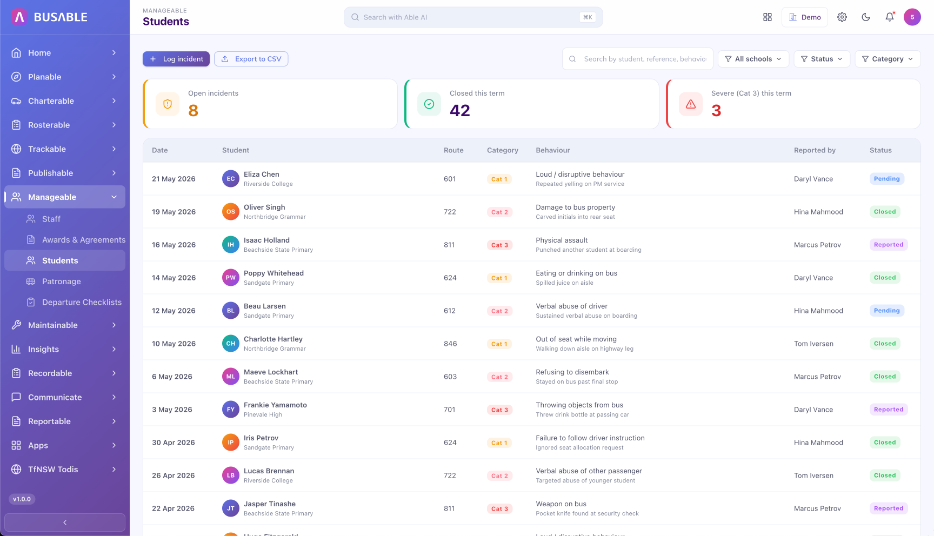Screen dimensions: 934x536
Task: Click Eliza Chen's EC avatar
Action: coord(231,179)
